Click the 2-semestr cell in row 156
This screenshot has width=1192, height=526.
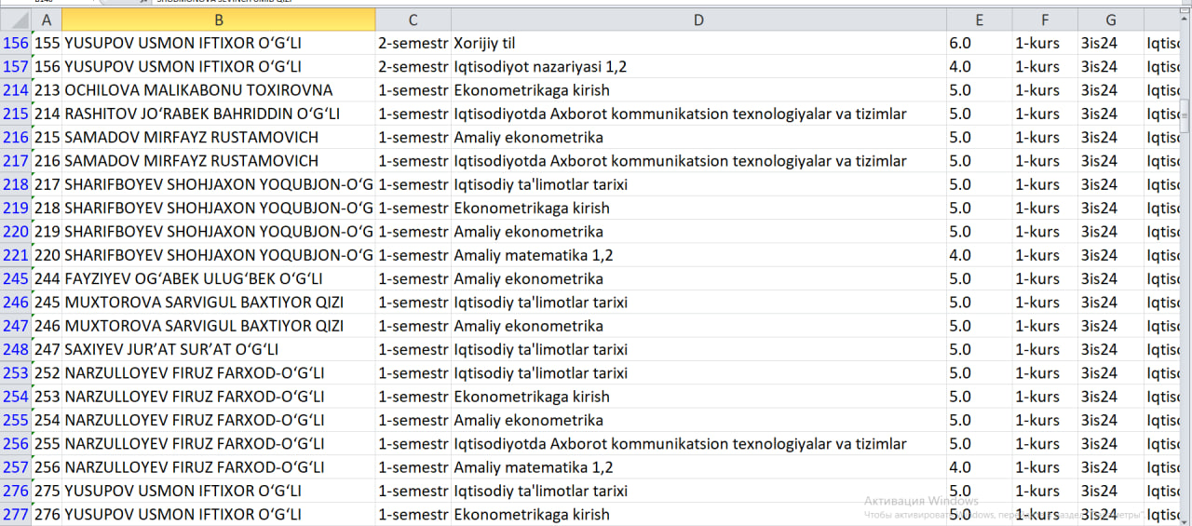413,43
